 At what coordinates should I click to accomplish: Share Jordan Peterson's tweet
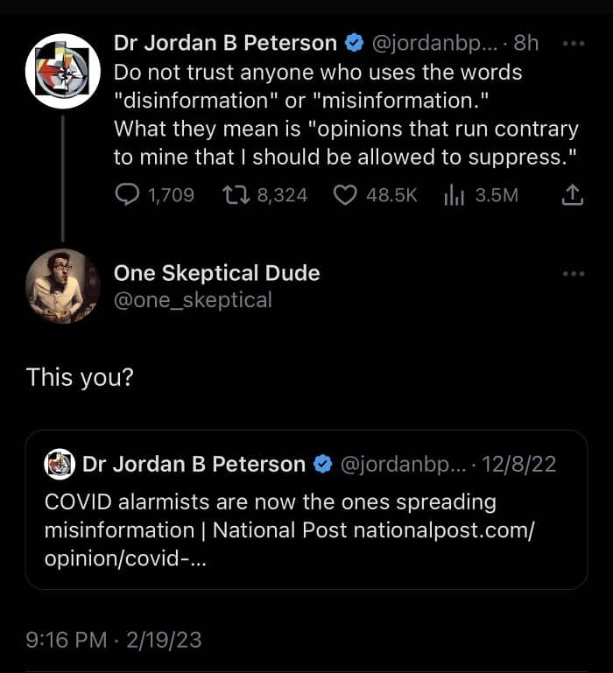click(x=571, y=195)
